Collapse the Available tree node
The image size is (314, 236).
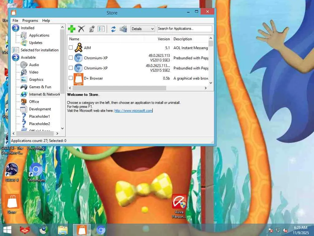15,57
